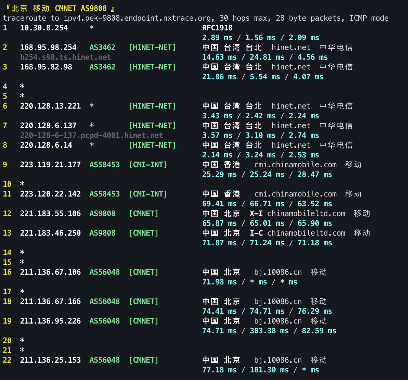The width and height of the screenshot is (408, 380).
Task: Click IP 168.95.82.98 on hop 3
Action: tap(46, 67)
